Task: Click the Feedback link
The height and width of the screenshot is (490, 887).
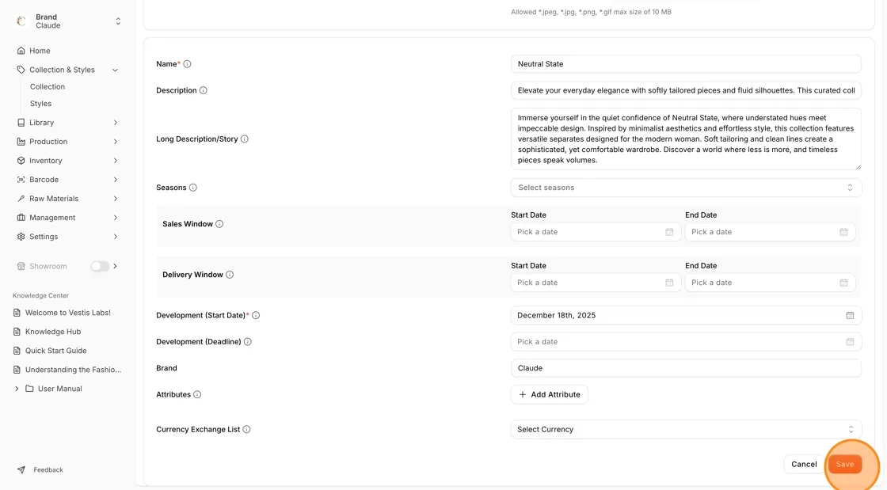Action: point(48,469)
